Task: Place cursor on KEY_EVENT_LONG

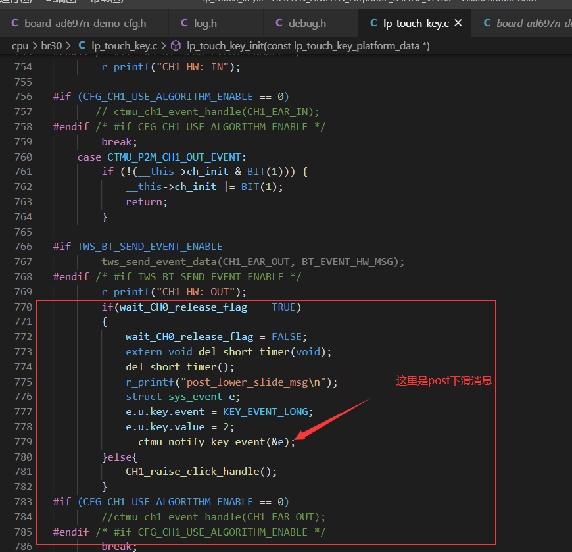Action: (x=265, y=412)
